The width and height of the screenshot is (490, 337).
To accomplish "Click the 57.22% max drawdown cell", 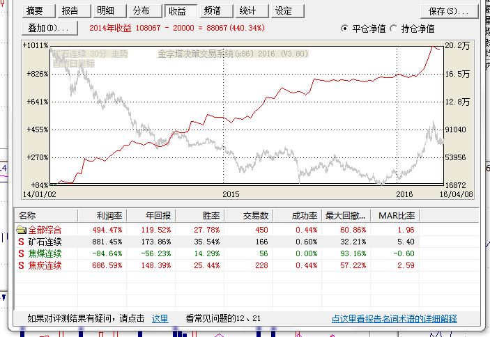I will coord(353,265).
